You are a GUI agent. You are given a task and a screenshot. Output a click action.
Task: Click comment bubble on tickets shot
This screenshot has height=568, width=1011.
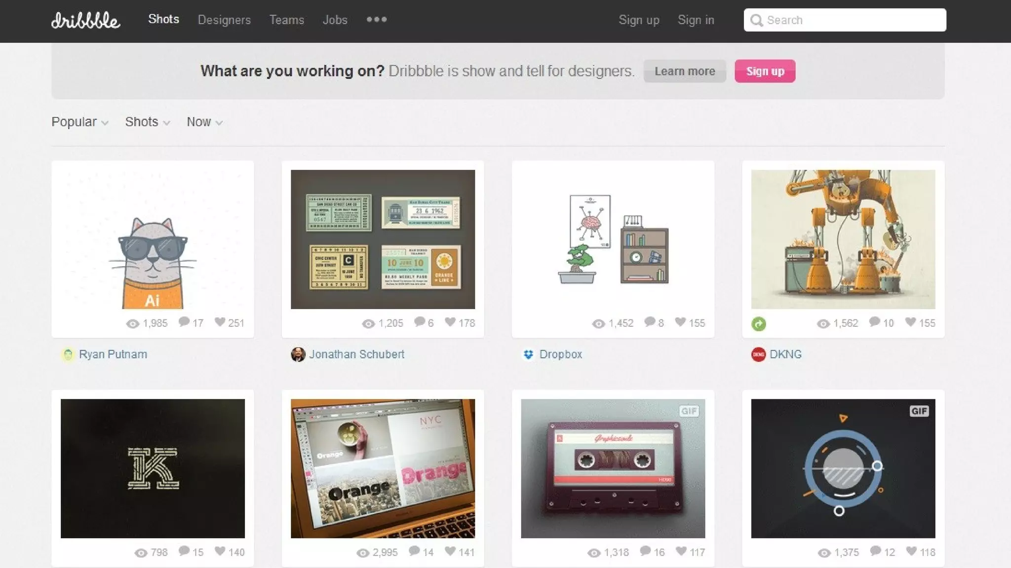click(x=419, y=322)
